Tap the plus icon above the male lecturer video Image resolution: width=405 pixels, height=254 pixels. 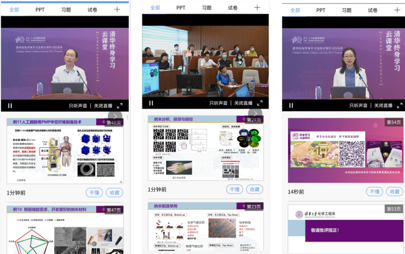coord(117,10)
